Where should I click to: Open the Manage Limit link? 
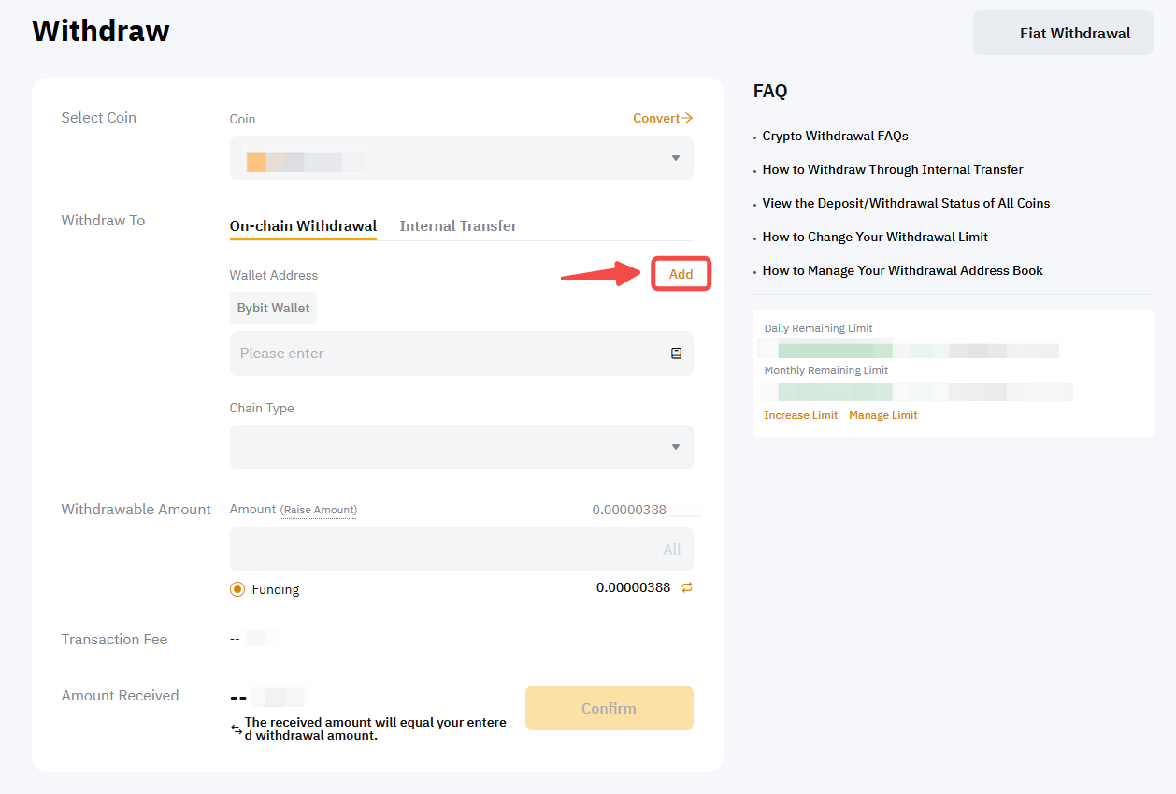pyautogui.click(x=882, y=415)
